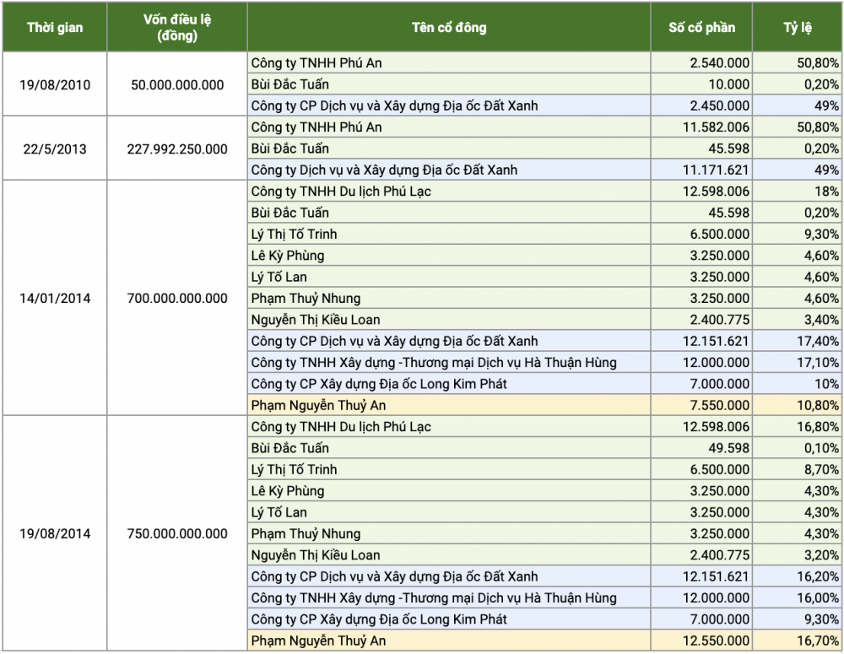Viewport: 844px width, 654px height.
Task: Click the 'Tỷ lệ' column header
Action: click(798, 28)
